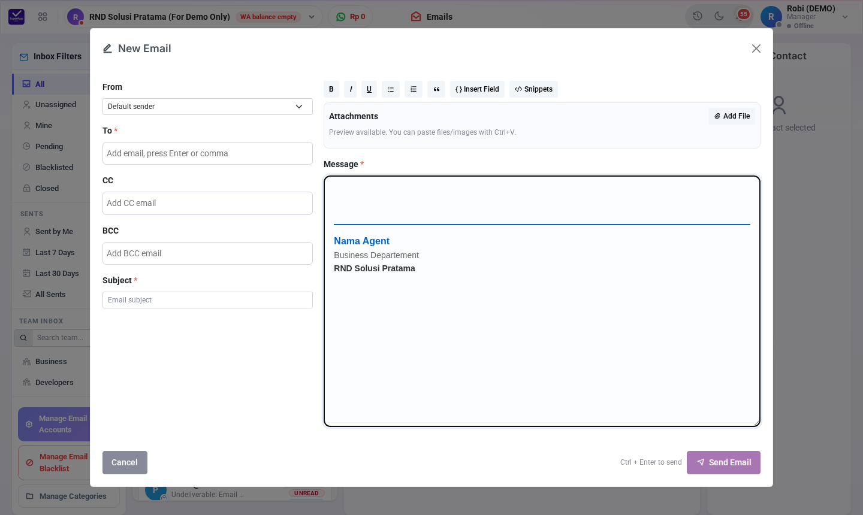Open All Sents in the sidebar

pyautogui.click(x=51, y=295)
